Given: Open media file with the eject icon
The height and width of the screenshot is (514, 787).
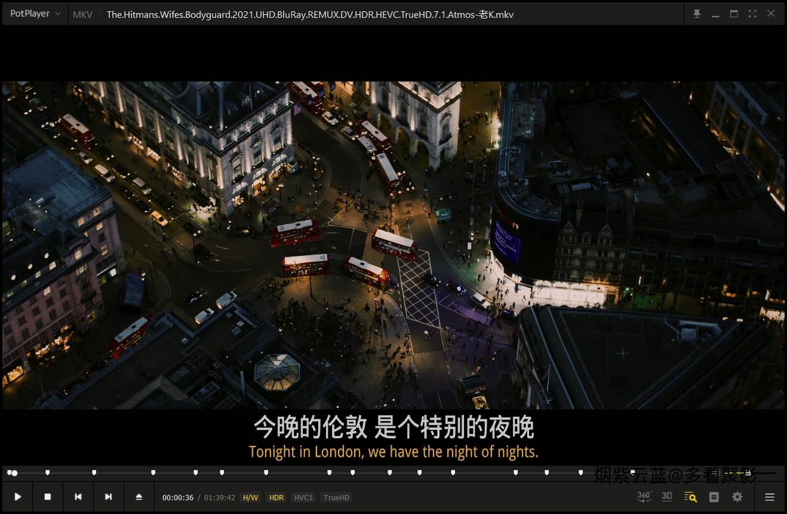Looking at the screenshot, I should coord(139,496).
